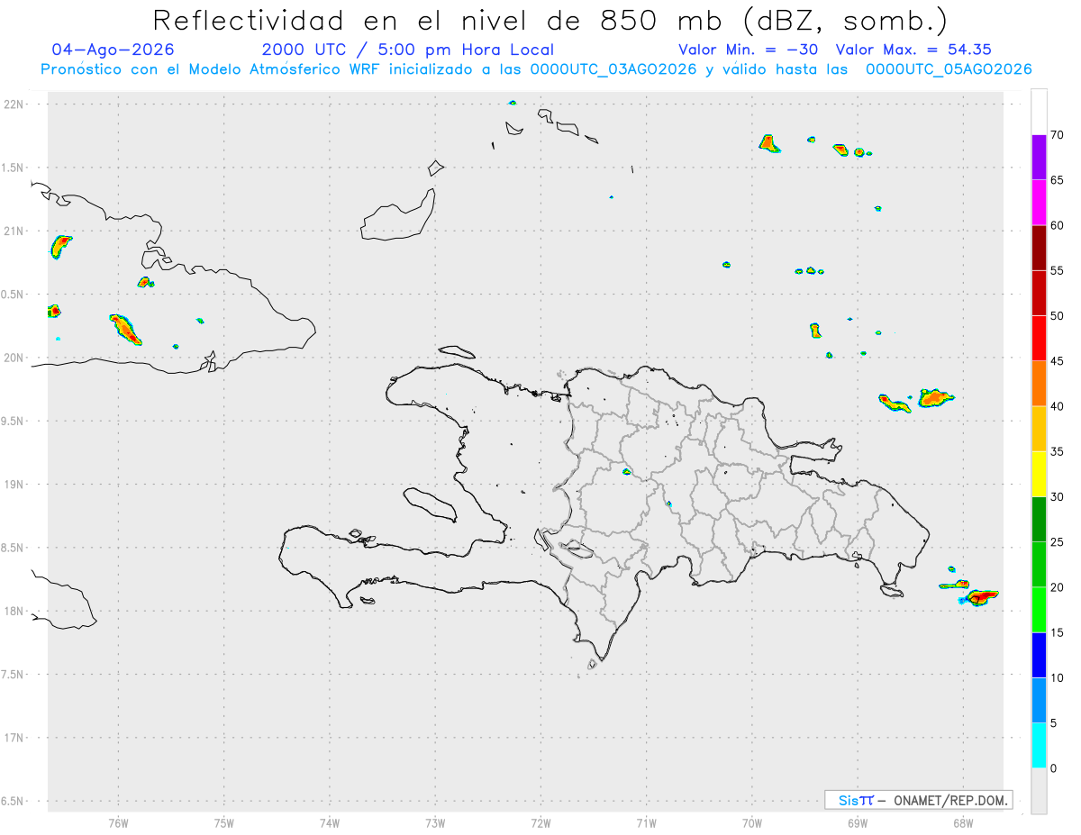Image resolution: width=1081 pixels, height=835 pixels.
Task: Click the '74W' longitude label
Action: [329, 822]
